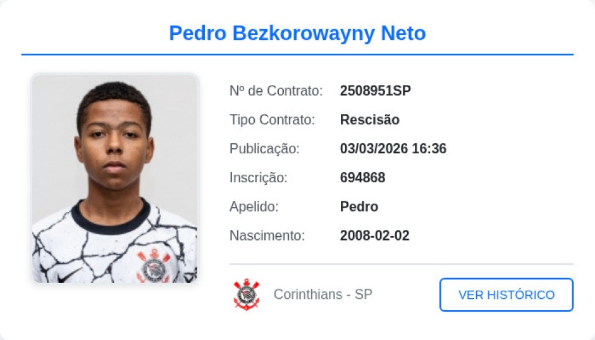Click the Apelido label
The width and height of the screenshot is (595, 340).
(x=254, y=206)
